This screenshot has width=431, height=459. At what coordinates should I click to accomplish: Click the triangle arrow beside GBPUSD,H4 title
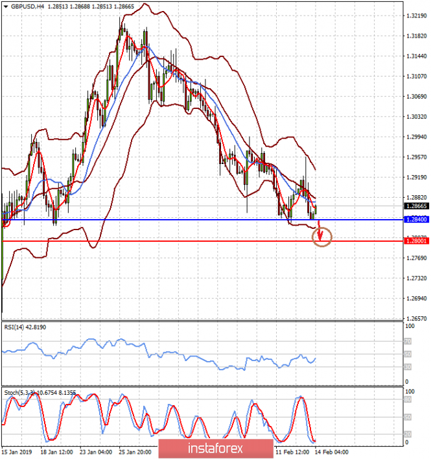(5, 5)
